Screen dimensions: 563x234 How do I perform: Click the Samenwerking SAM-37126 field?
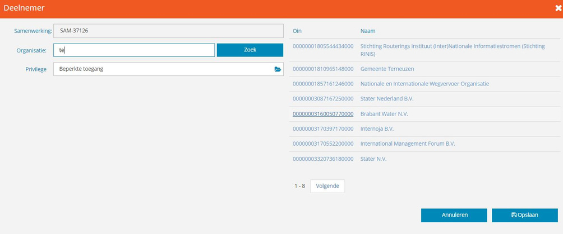(168, 31)
